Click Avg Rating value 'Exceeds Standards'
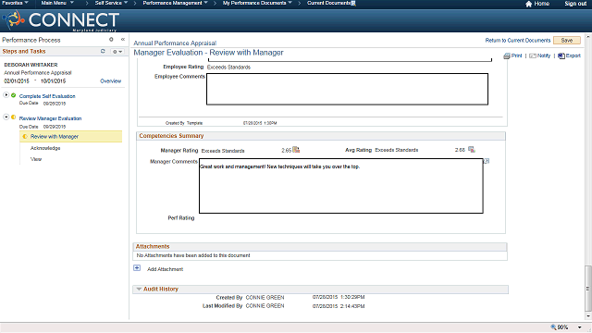This screenshot has width=592, height=333. [397, 150]
